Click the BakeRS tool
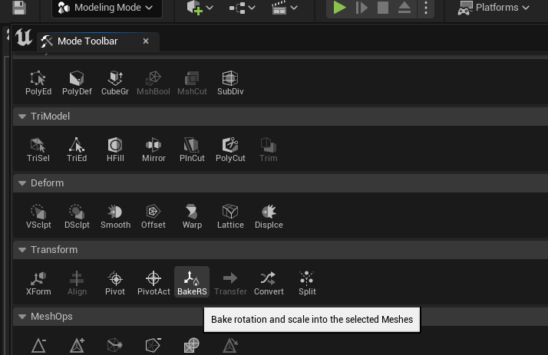Image resolution: width=548 pixels, height=355 pixels. point(192,282)
